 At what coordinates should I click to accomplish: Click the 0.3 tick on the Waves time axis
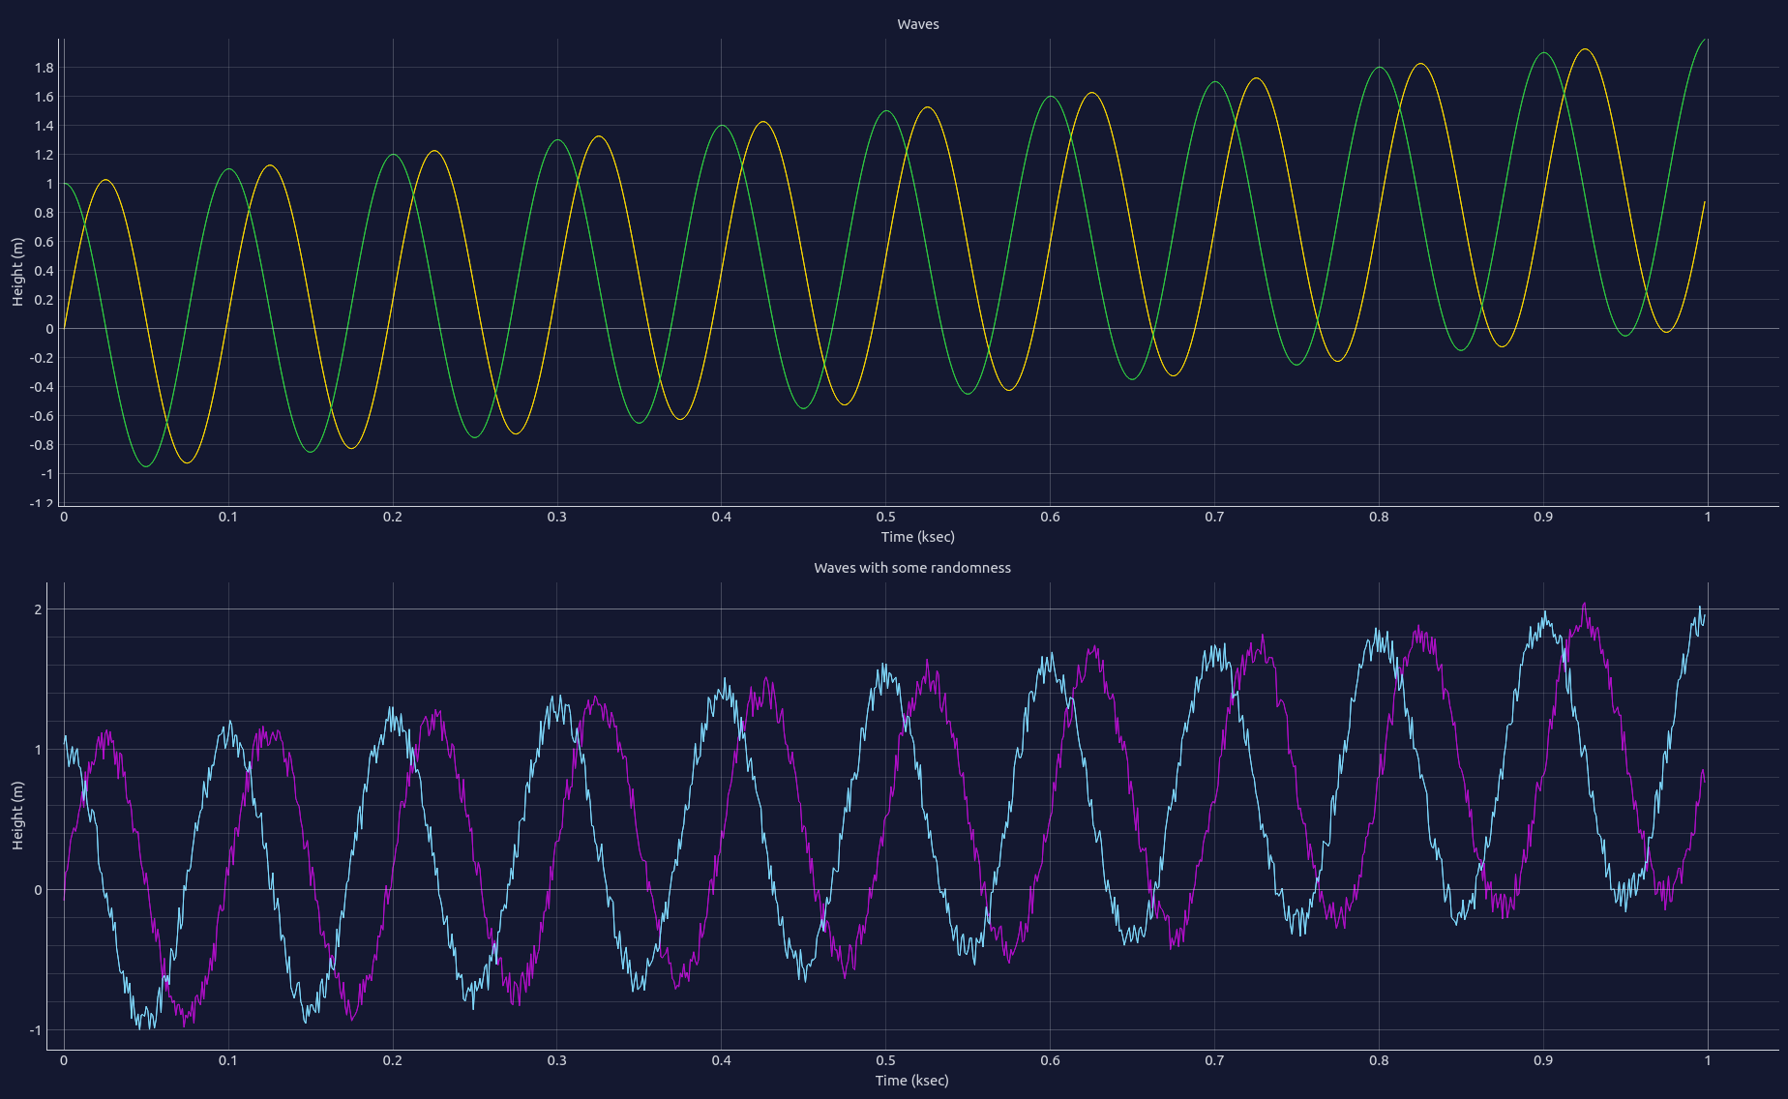[557, 517]
